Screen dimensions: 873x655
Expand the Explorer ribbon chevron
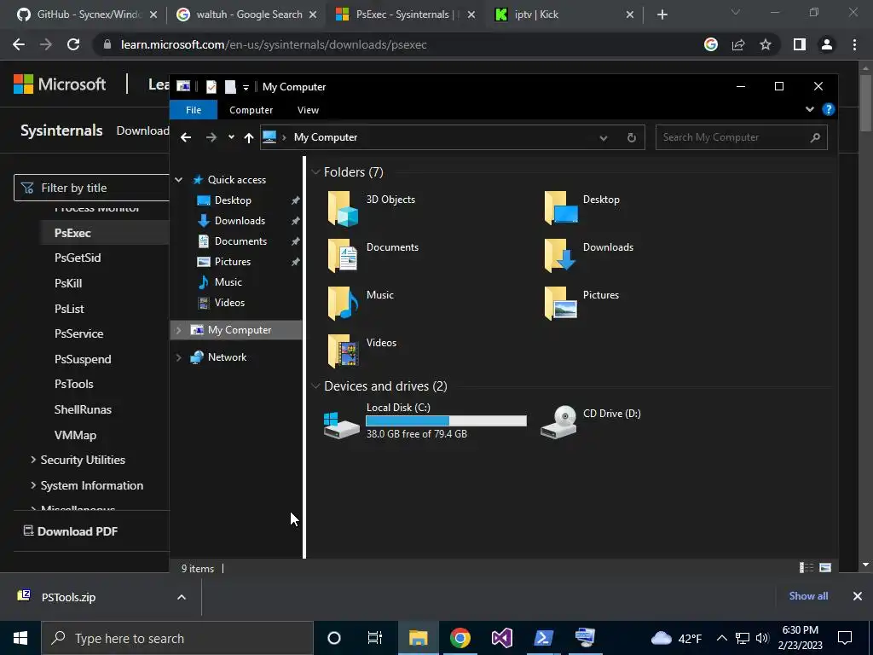point(810,109)
